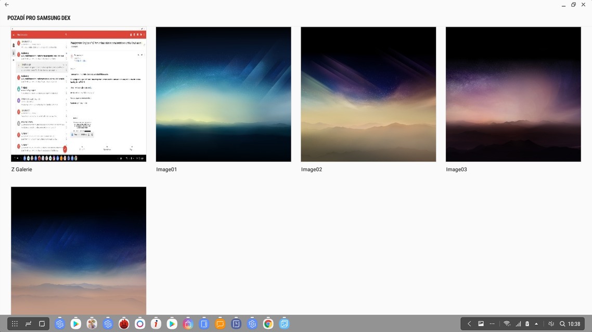592x332 pixels.
Task: Expand the notification panel up arrow
Action: (536, 324)
